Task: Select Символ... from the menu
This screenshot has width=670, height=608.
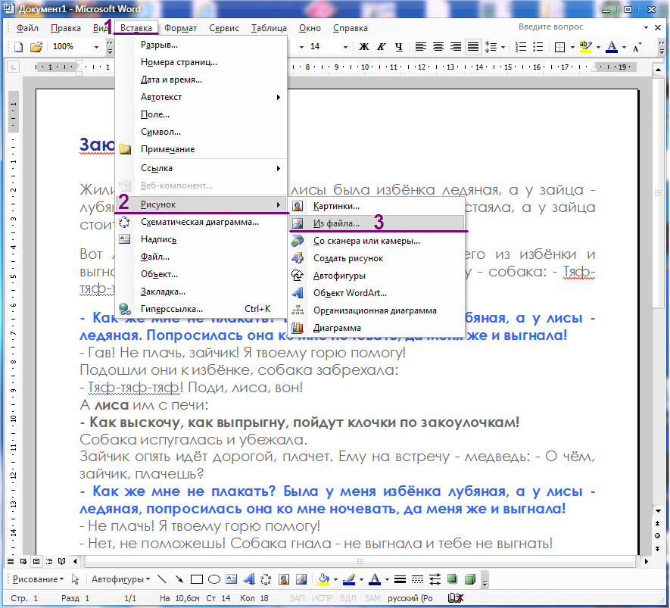Action: (201, 132)
